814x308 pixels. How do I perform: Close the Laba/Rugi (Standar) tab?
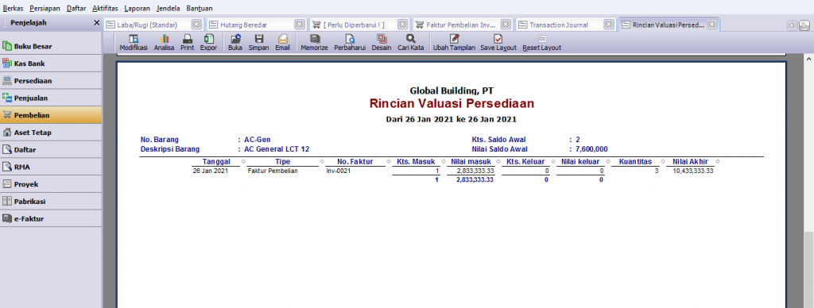tap(196, 25)
